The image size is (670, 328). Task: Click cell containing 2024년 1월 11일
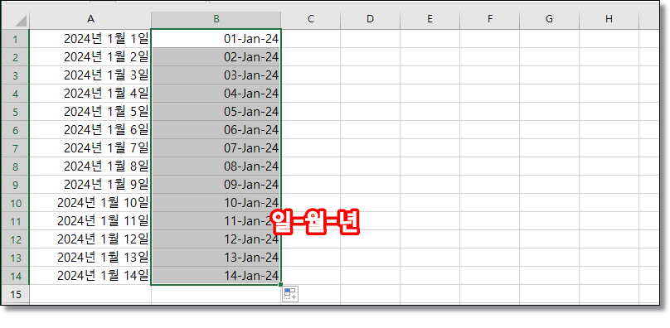90,221
